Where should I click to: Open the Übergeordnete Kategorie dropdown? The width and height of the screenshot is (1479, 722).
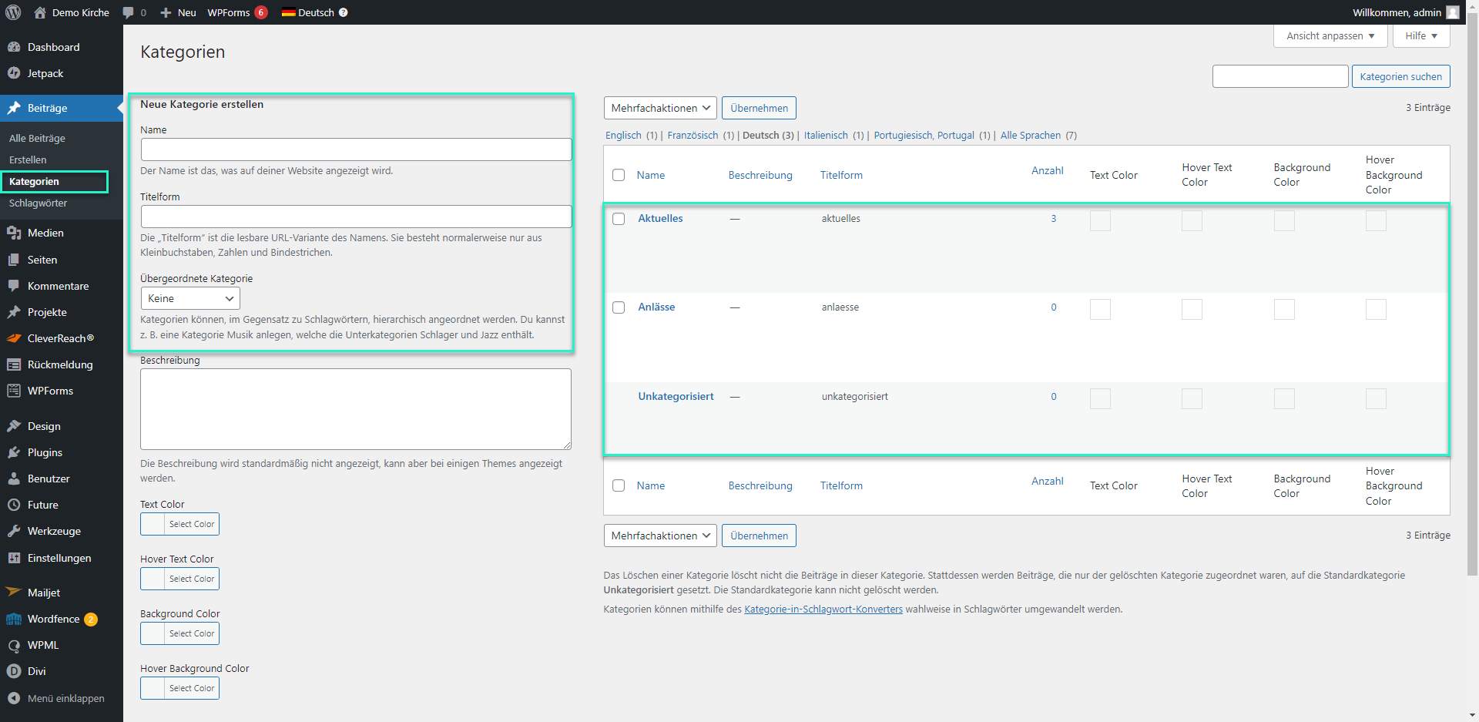[x=190, y=298]
